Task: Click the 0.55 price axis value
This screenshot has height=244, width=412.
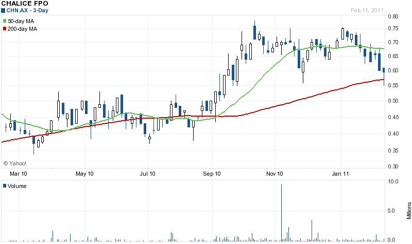Action: click(393, 85)
